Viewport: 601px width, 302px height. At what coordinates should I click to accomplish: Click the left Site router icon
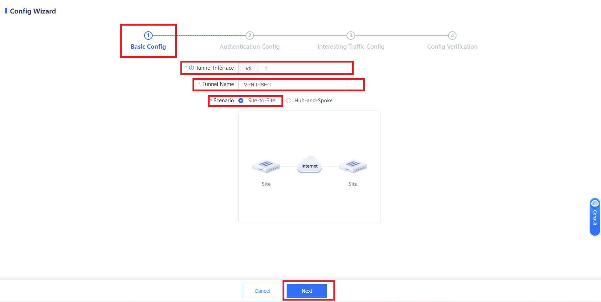(266, 166)
